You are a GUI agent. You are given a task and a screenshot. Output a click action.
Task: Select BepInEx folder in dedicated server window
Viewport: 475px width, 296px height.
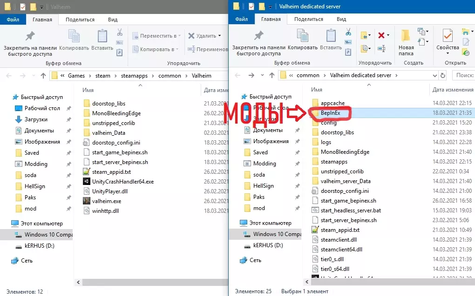(330, 113)
